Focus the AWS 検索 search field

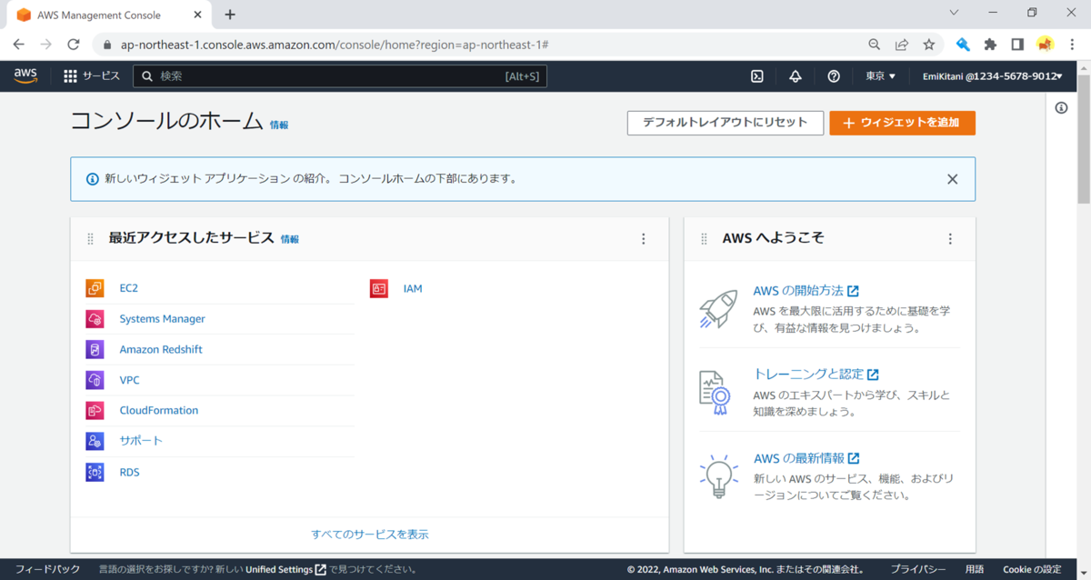click(x=340, y=76)
